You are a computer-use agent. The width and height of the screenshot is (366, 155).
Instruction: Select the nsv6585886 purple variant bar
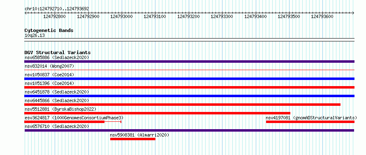pos(190,62)
